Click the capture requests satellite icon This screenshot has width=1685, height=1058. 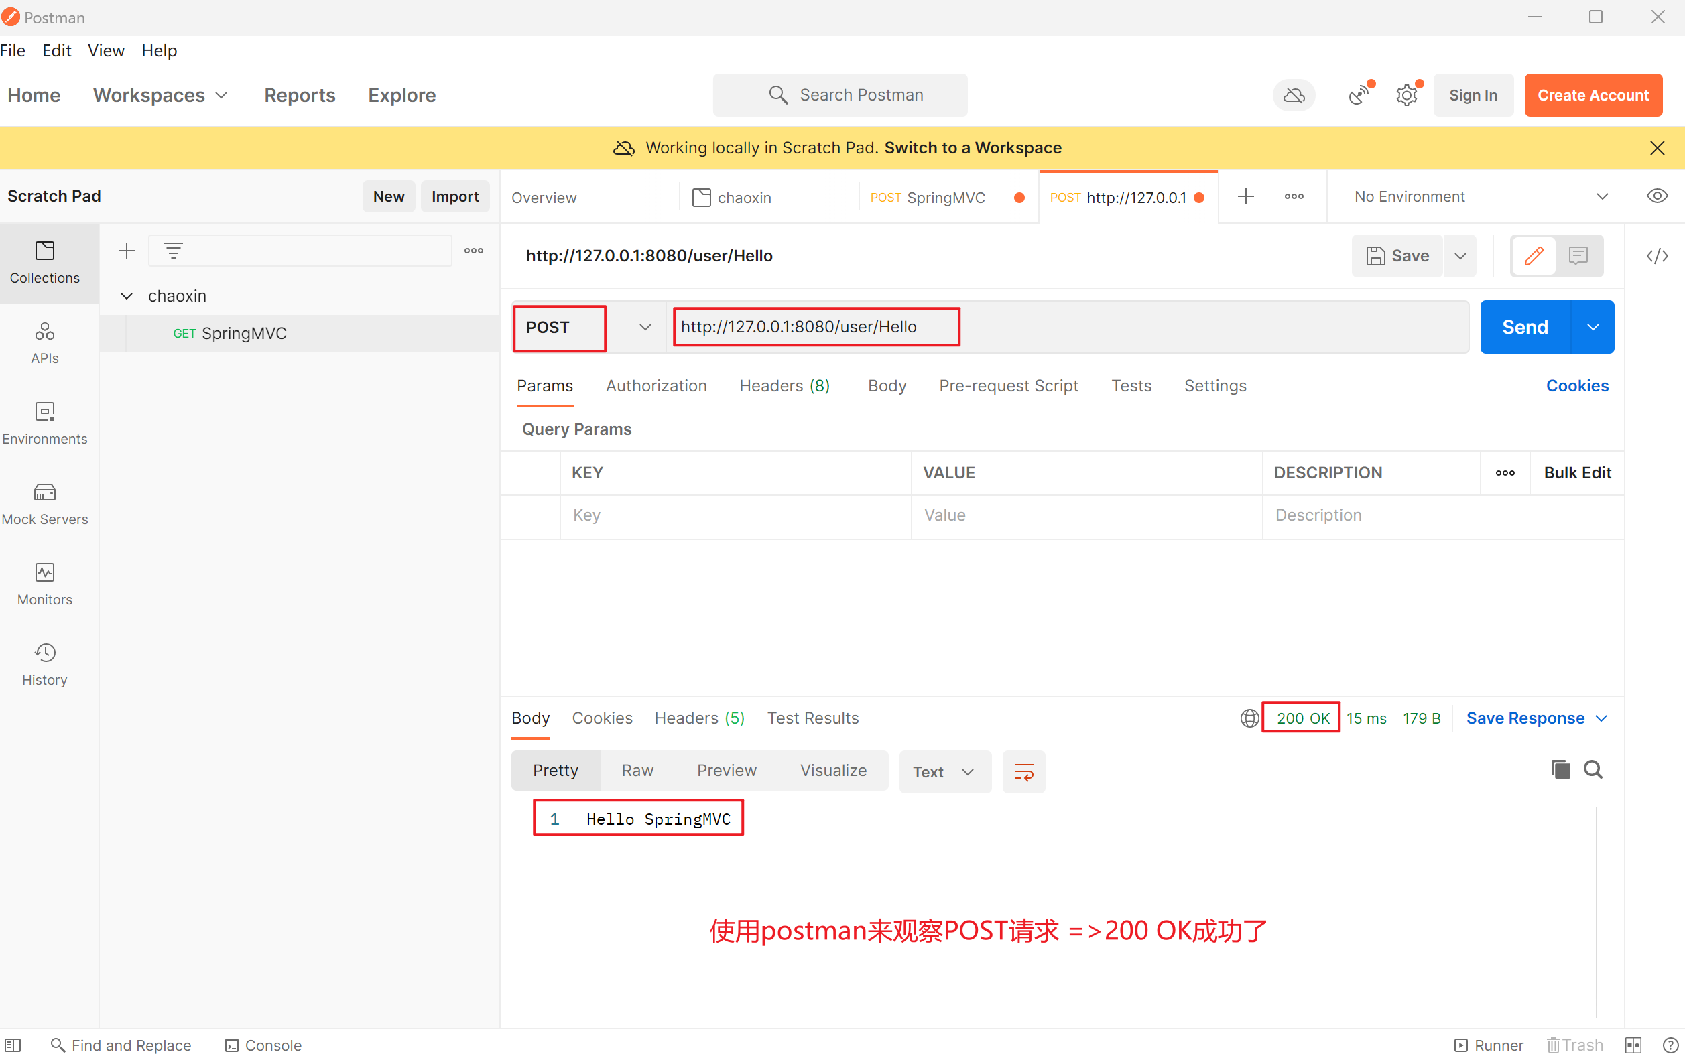click(x=1358, y=95)
